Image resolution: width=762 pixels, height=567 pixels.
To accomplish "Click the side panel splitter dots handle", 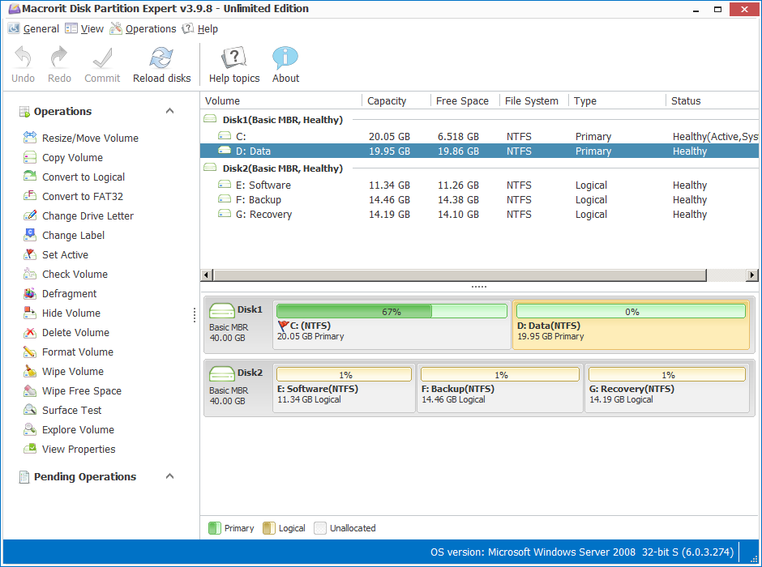I will (x=195, y=315).
